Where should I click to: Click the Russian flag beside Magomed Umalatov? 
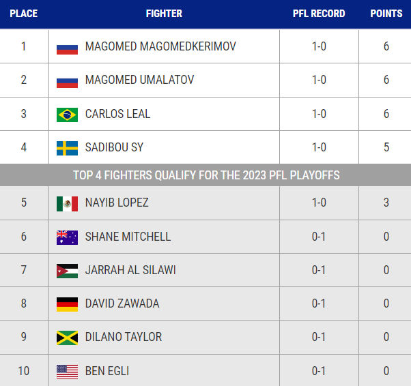67,83
